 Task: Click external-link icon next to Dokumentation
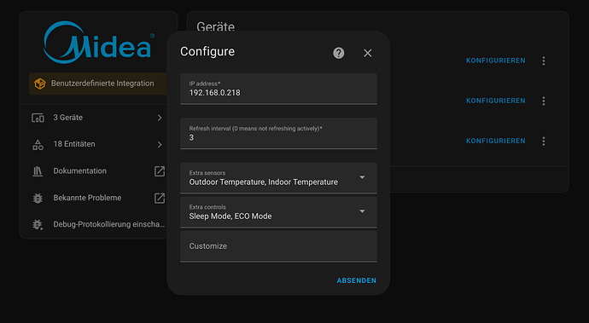[x=160, y=171]
